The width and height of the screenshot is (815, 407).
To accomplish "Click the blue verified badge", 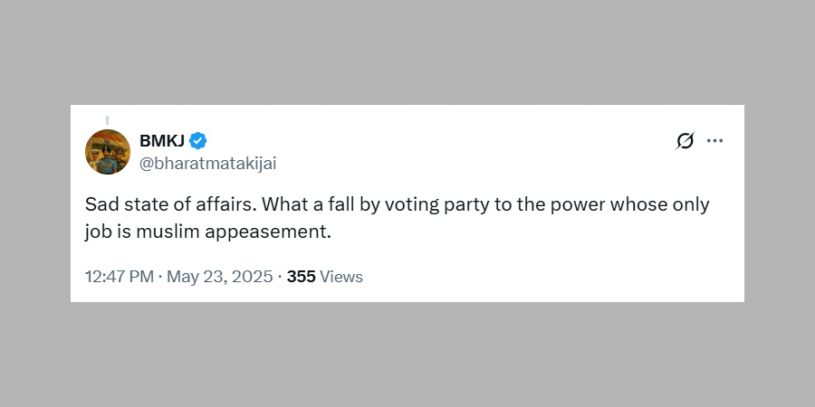I will [x=198, y=140].
